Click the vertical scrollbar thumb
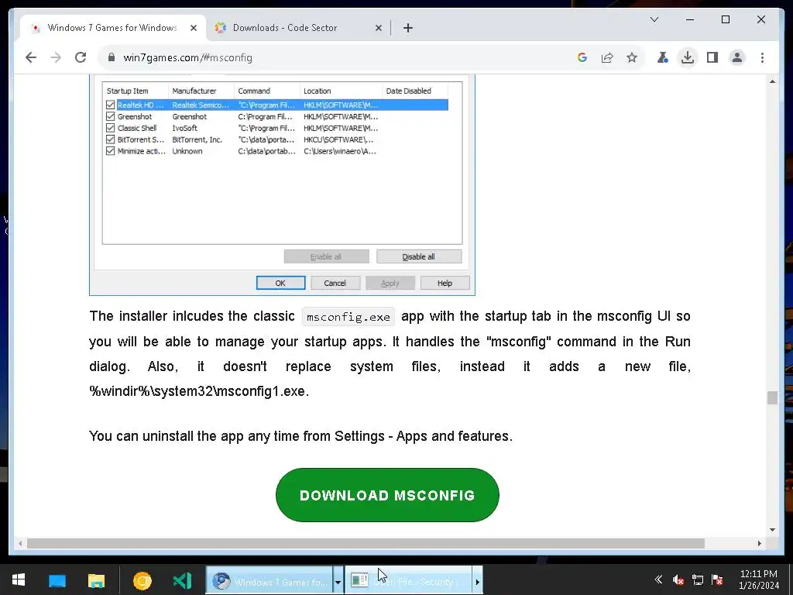 [x=772, y=397]
